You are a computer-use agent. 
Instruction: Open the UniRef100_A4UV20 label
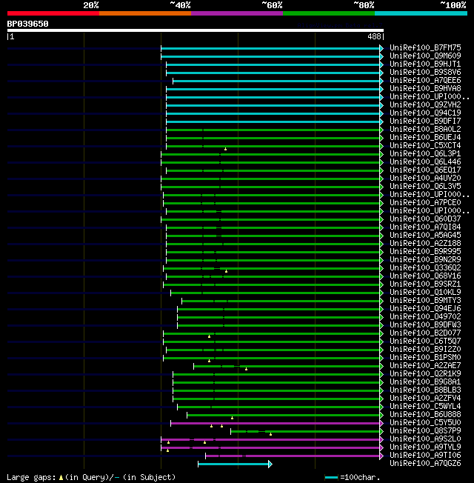coord(425,178)
